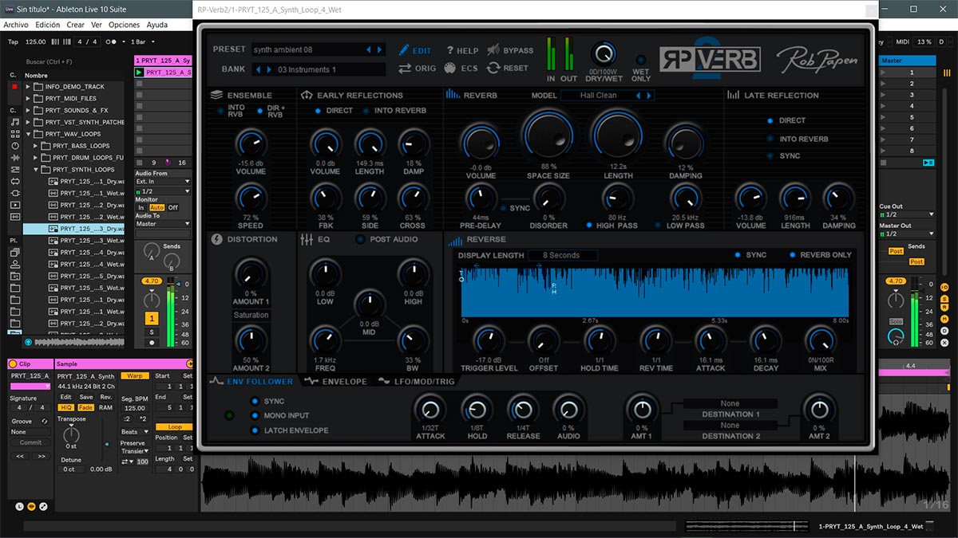Click the Reverse section waveform icon

(x=454, y=240)
